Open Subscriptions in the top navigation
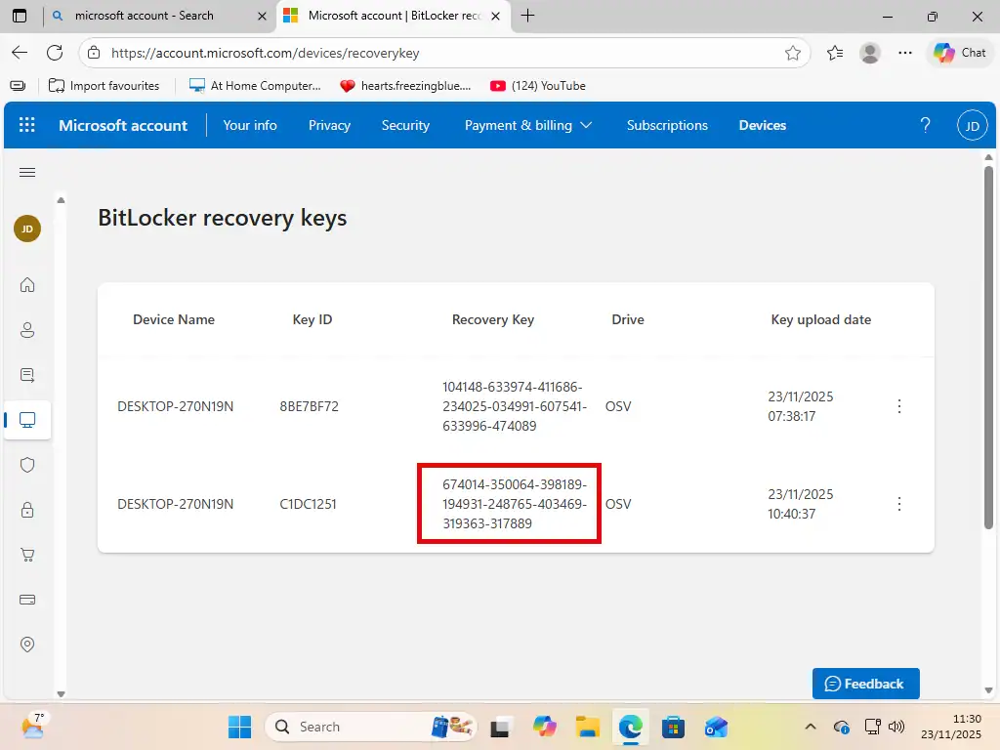 pos(667,125)
